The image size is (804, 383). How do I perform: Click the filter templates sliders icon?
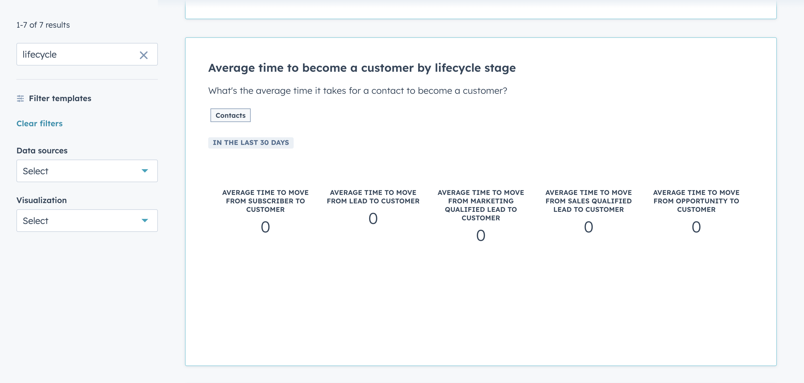click(x=21, y=98)
